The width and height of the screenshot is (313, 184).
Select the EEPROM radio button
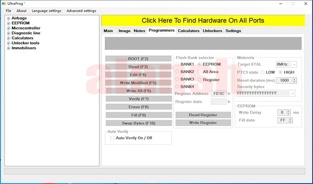tap(199, 64)
